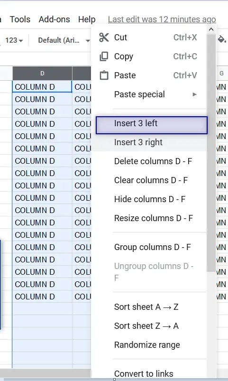Open the 'Last edit was 12 minutes ago' link
This screenshot has width=228, height=381.
(x=162, y=19)
